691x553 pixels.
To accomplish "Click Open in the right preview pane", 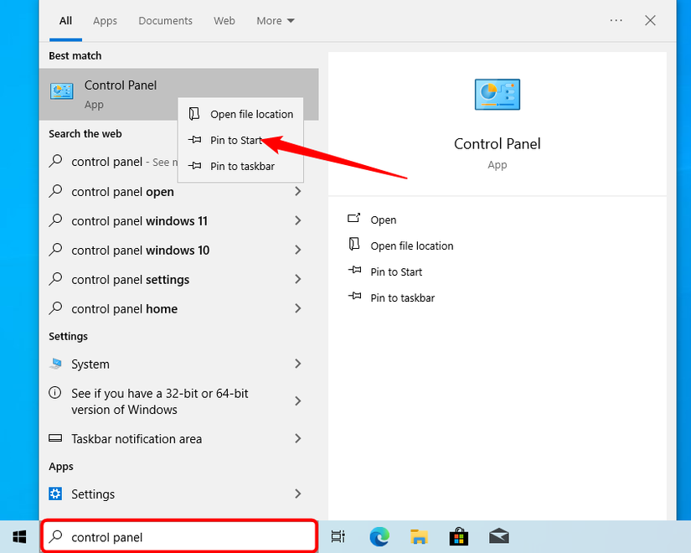I will [383, 220].
